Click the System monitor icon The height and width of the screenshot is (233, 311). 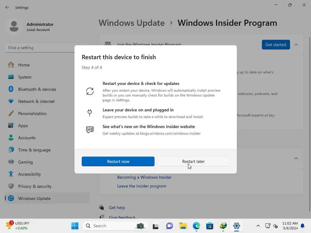click(11, 77)
